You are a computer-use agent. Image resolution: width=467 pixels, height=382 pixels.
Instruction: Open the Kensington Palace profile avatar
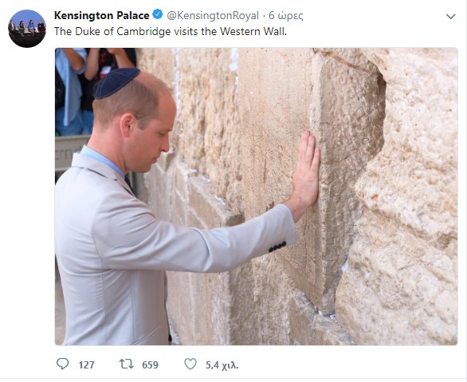(27, 29)
